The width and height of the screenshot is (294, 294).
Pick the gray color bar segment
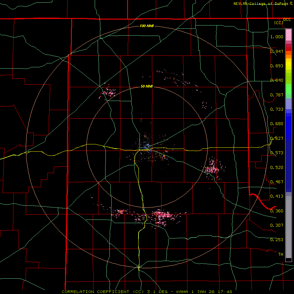pyautogui.click(x=288, y=227)
